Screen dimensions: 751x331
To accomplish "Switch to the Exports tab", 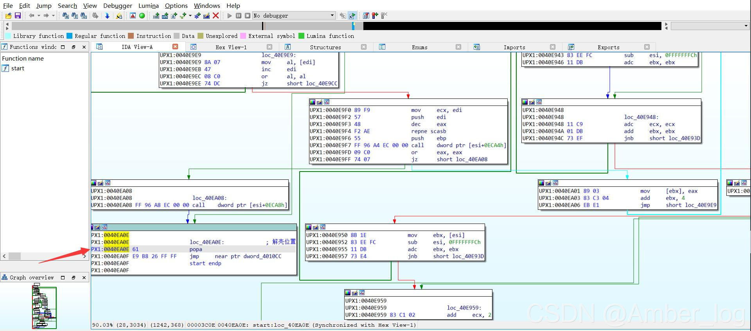I will click(609, 47).
